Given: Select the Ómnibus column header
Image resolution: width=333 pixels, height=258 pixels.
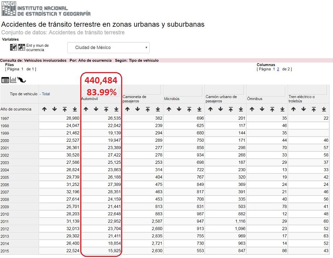Looking at the screenshot, I should (x=255, y=99).
